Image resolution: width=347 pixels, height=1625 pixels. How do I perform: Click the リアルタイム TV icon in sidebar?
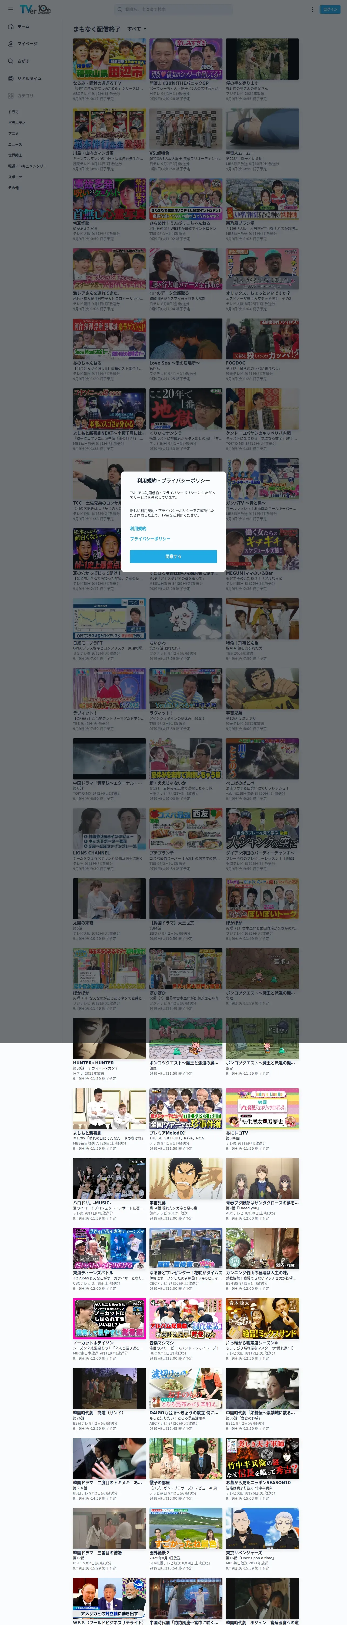click(x=11, y=78)
